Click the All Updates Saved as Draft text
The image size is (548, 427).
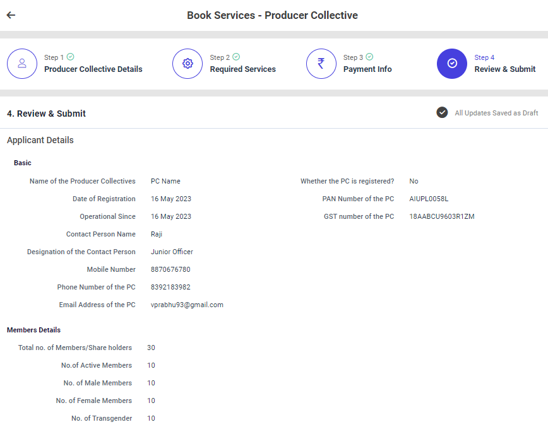coord(496,113)
